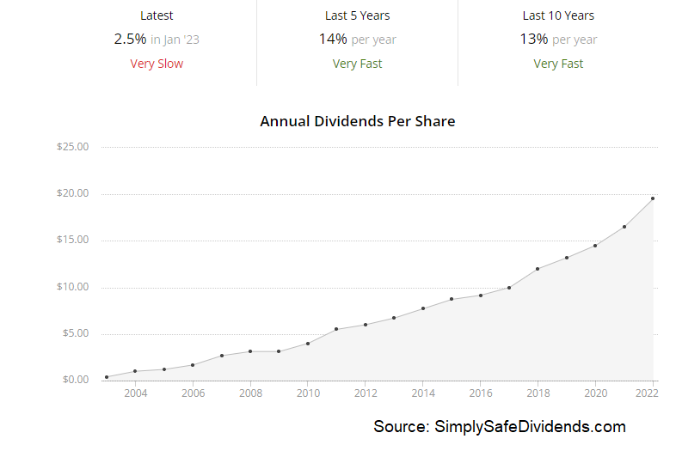Image resolution: width=676 pixels, height=451 pixels.
Task: Click the 'Last 5 Years' heading
Action: [x=358, y=15]
